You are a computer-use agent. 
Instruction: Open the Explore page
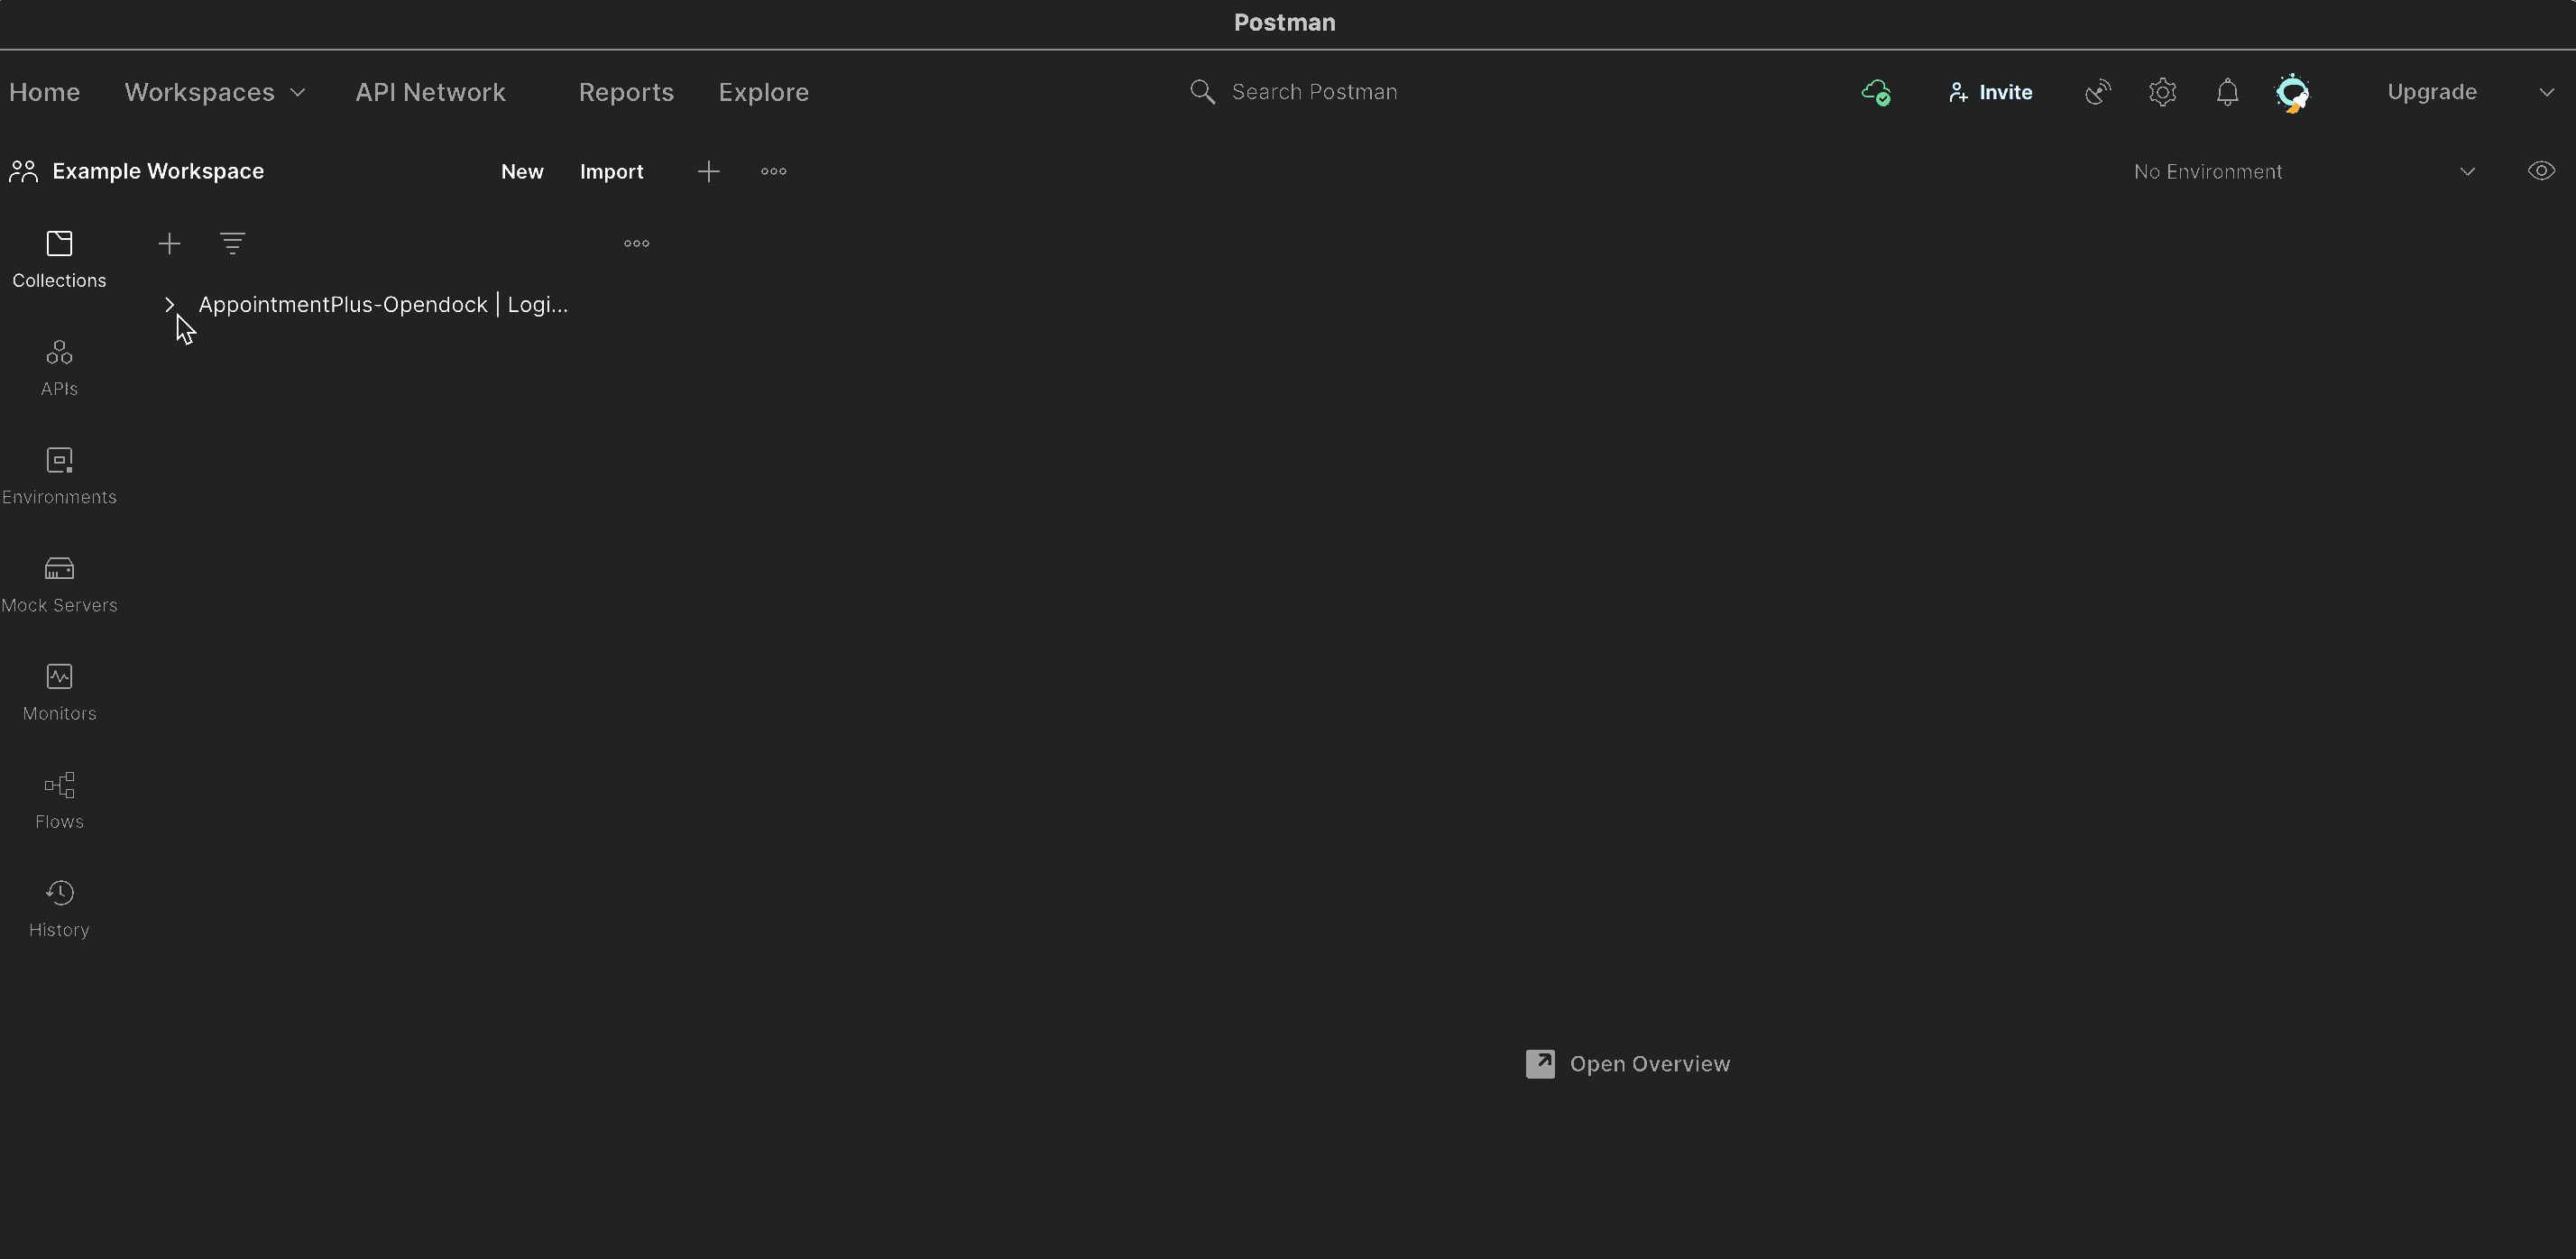pos(763,92)
